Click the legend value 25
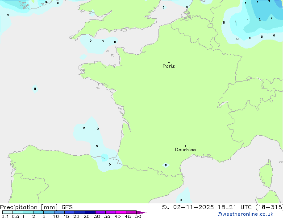 coord(87,216)
